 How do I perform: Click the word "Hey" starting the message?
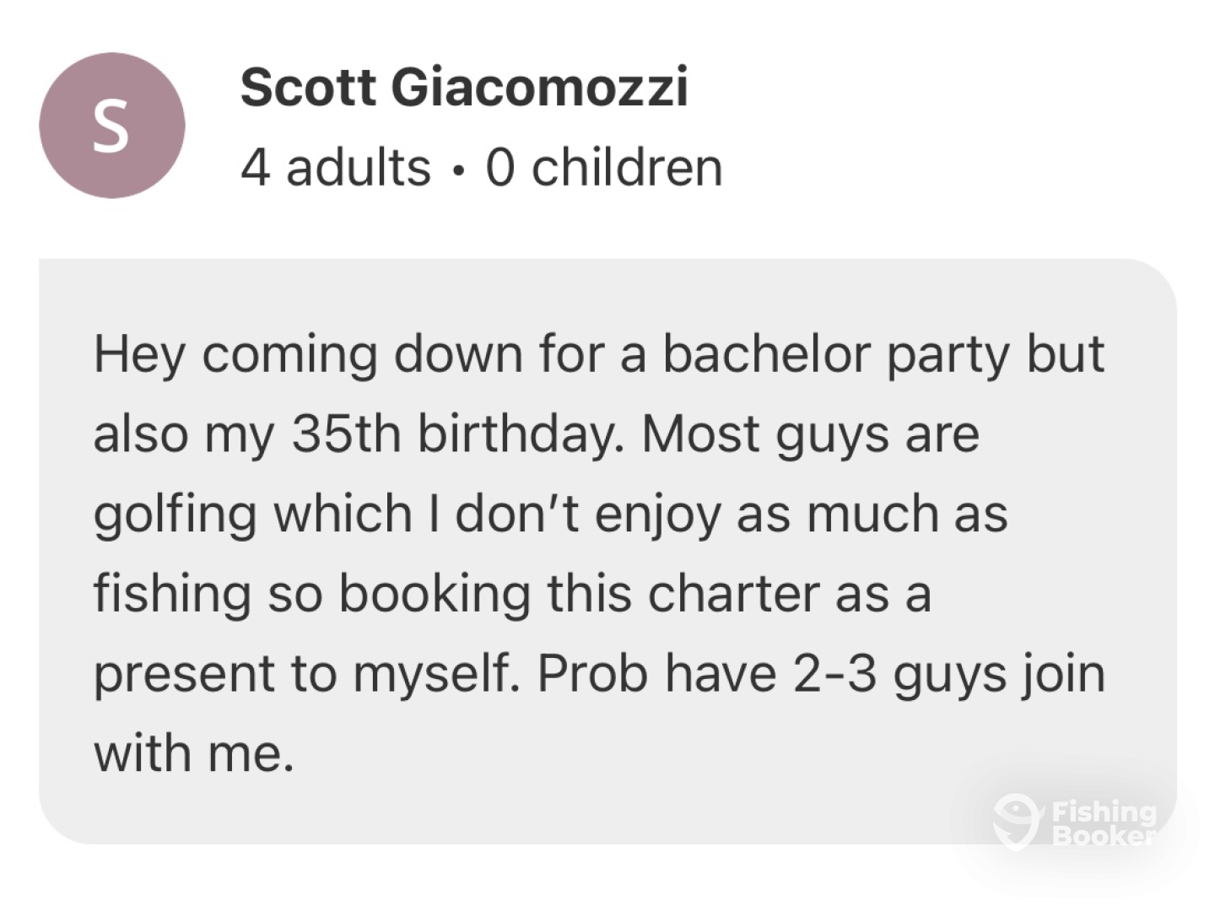[139, 354]
